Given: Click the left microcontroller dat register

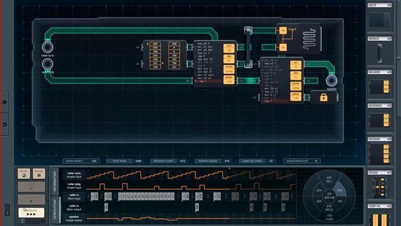Looking at the screenshot, I should (229, 58).
